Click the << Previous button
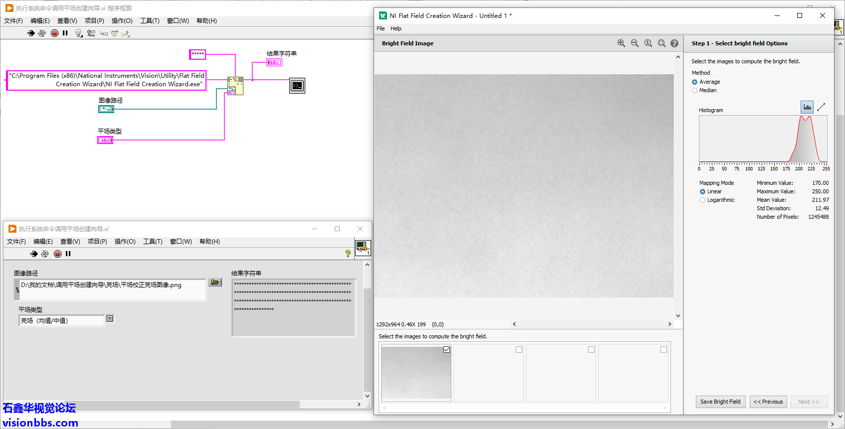845x429 pixels. tap(768, 402)
